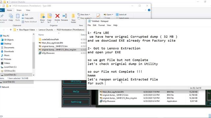Open the New item dropdown
The width and height of the screenshot is (211, 118).
[84, 14]
